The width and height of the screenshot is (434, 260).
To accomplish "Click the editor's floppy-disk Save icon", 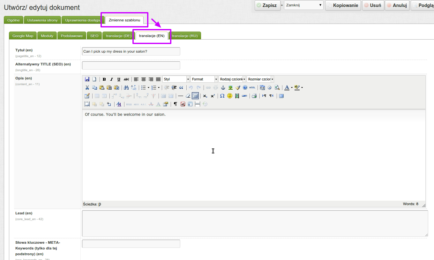I will (87, 79).
